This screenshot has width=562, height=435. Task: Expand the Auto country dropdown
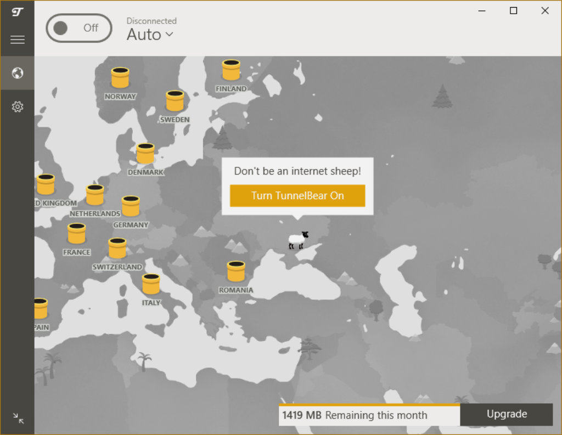150,35
